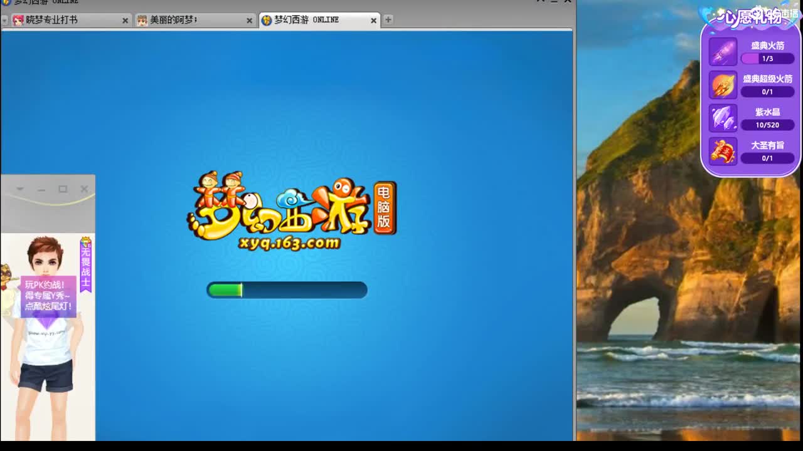Viewport: 803px width, 451px height.
Task: Click the 心愿礼物 panel title
Action: click(x=750, y=16)
